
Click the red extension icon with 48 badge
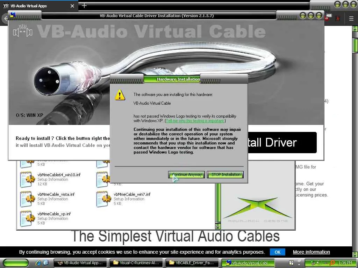click(x=328, y=17)
